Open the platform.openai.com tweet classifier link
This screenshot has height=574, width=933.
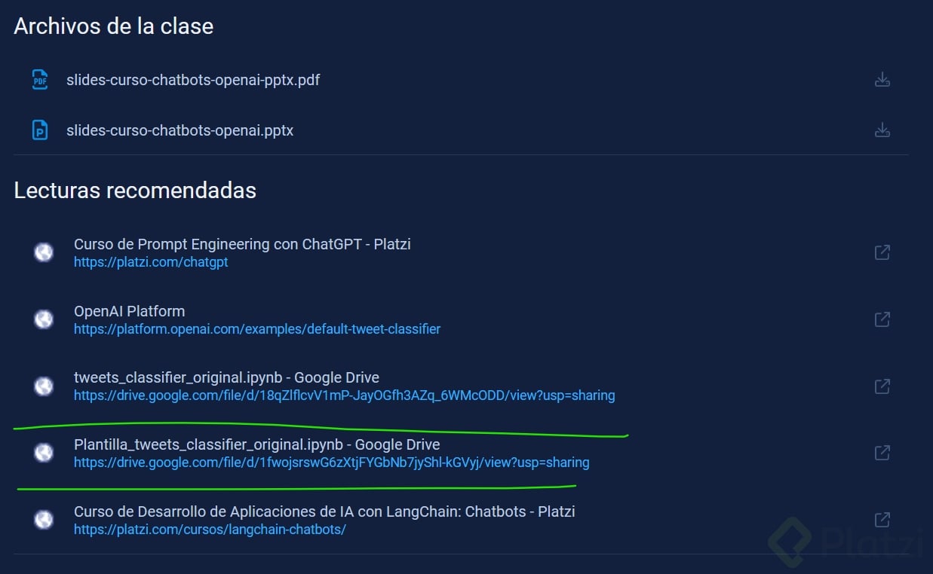pos(256,329)
